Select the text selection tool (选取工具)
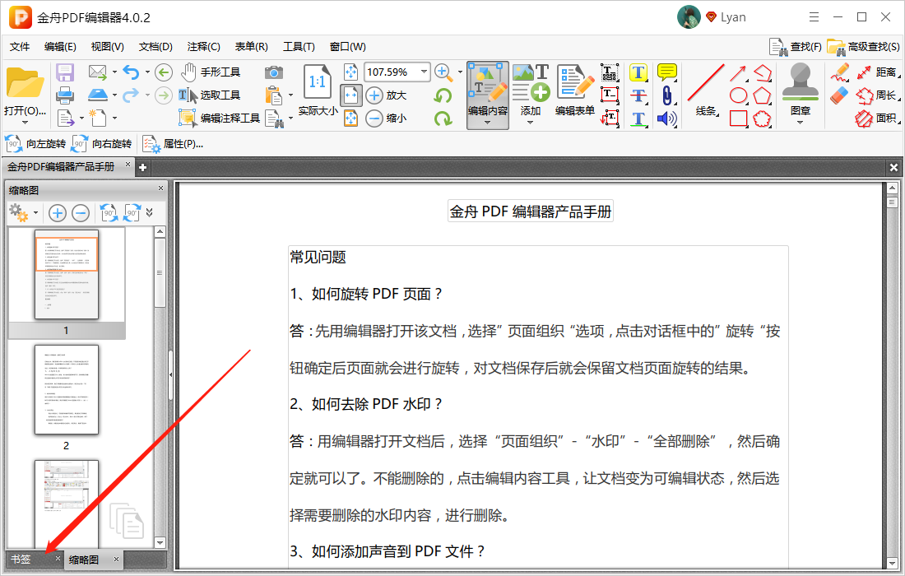The image size is (905, 576). coord(209,95)
